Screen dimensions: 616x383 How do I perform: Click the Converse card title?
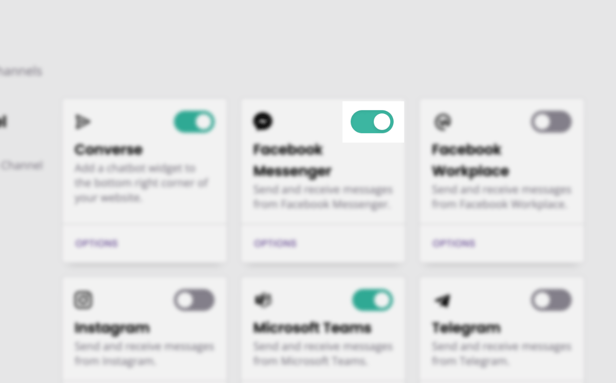pyautogui.click(x=108, y=149)
